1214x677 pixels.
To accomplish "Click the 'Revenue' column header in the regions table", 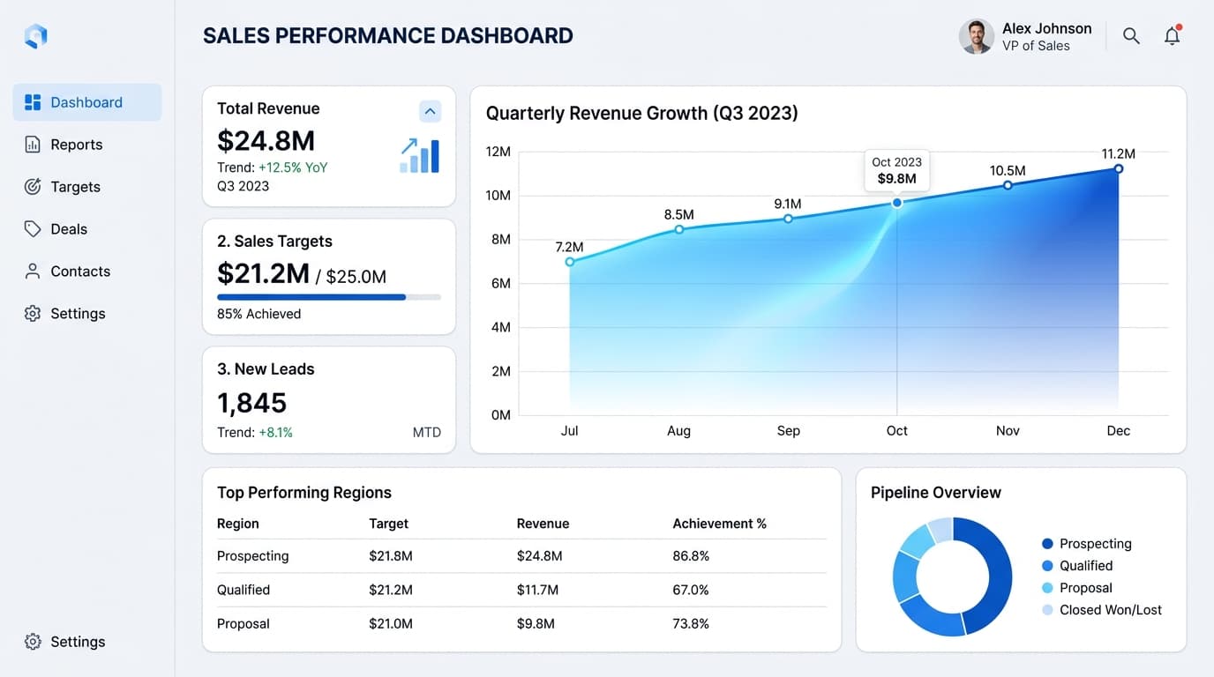I will 543,524.
